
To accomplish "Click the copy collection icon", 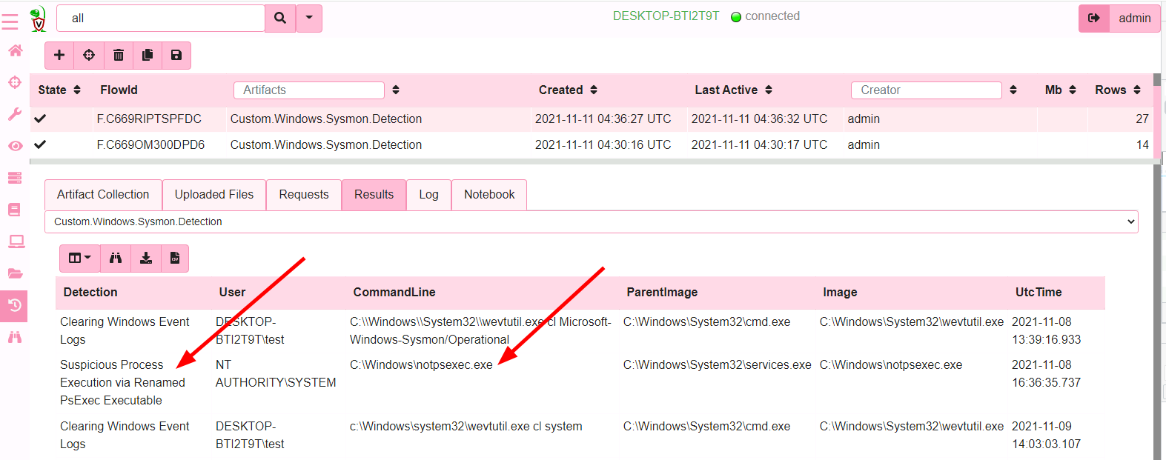I will 148,56.
